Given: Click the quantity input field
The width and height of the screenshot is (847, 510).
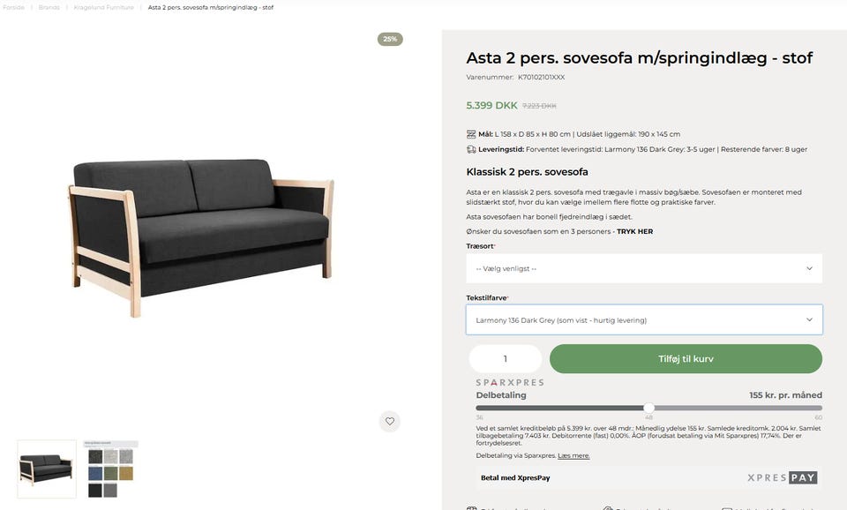Looking at the screenshot, I should pos(505,359).
